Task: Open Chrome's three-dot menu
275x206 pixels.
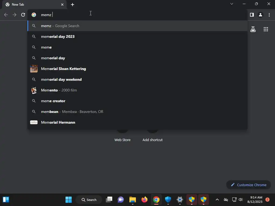Action: click(x=269, y=15)
